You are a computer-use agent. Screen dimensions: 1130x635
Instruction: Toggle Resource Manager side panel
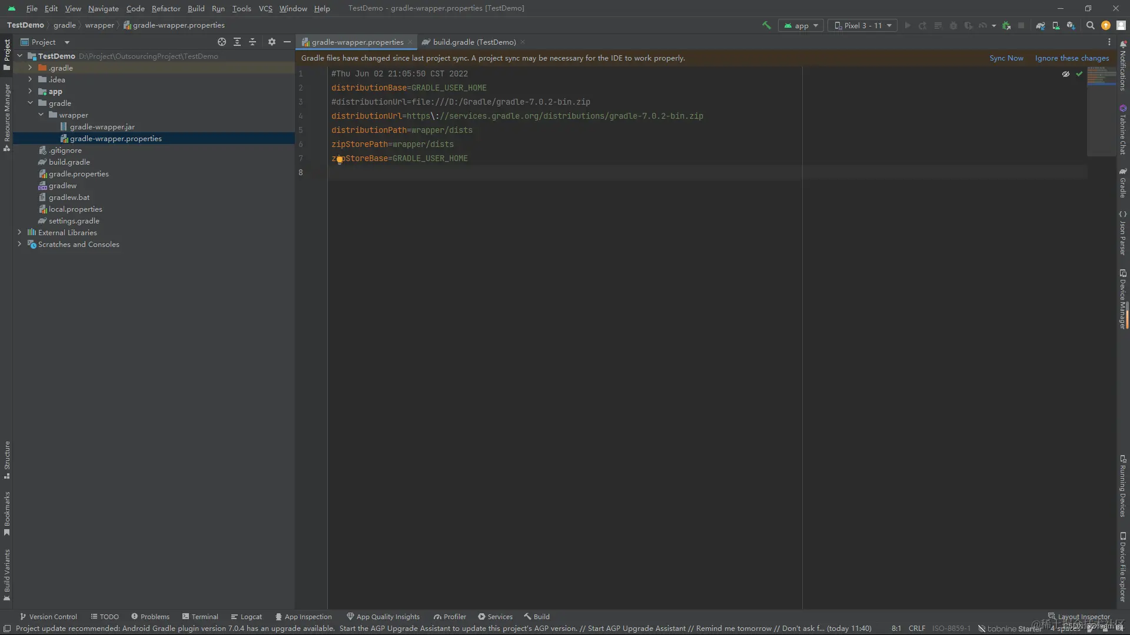6,118
